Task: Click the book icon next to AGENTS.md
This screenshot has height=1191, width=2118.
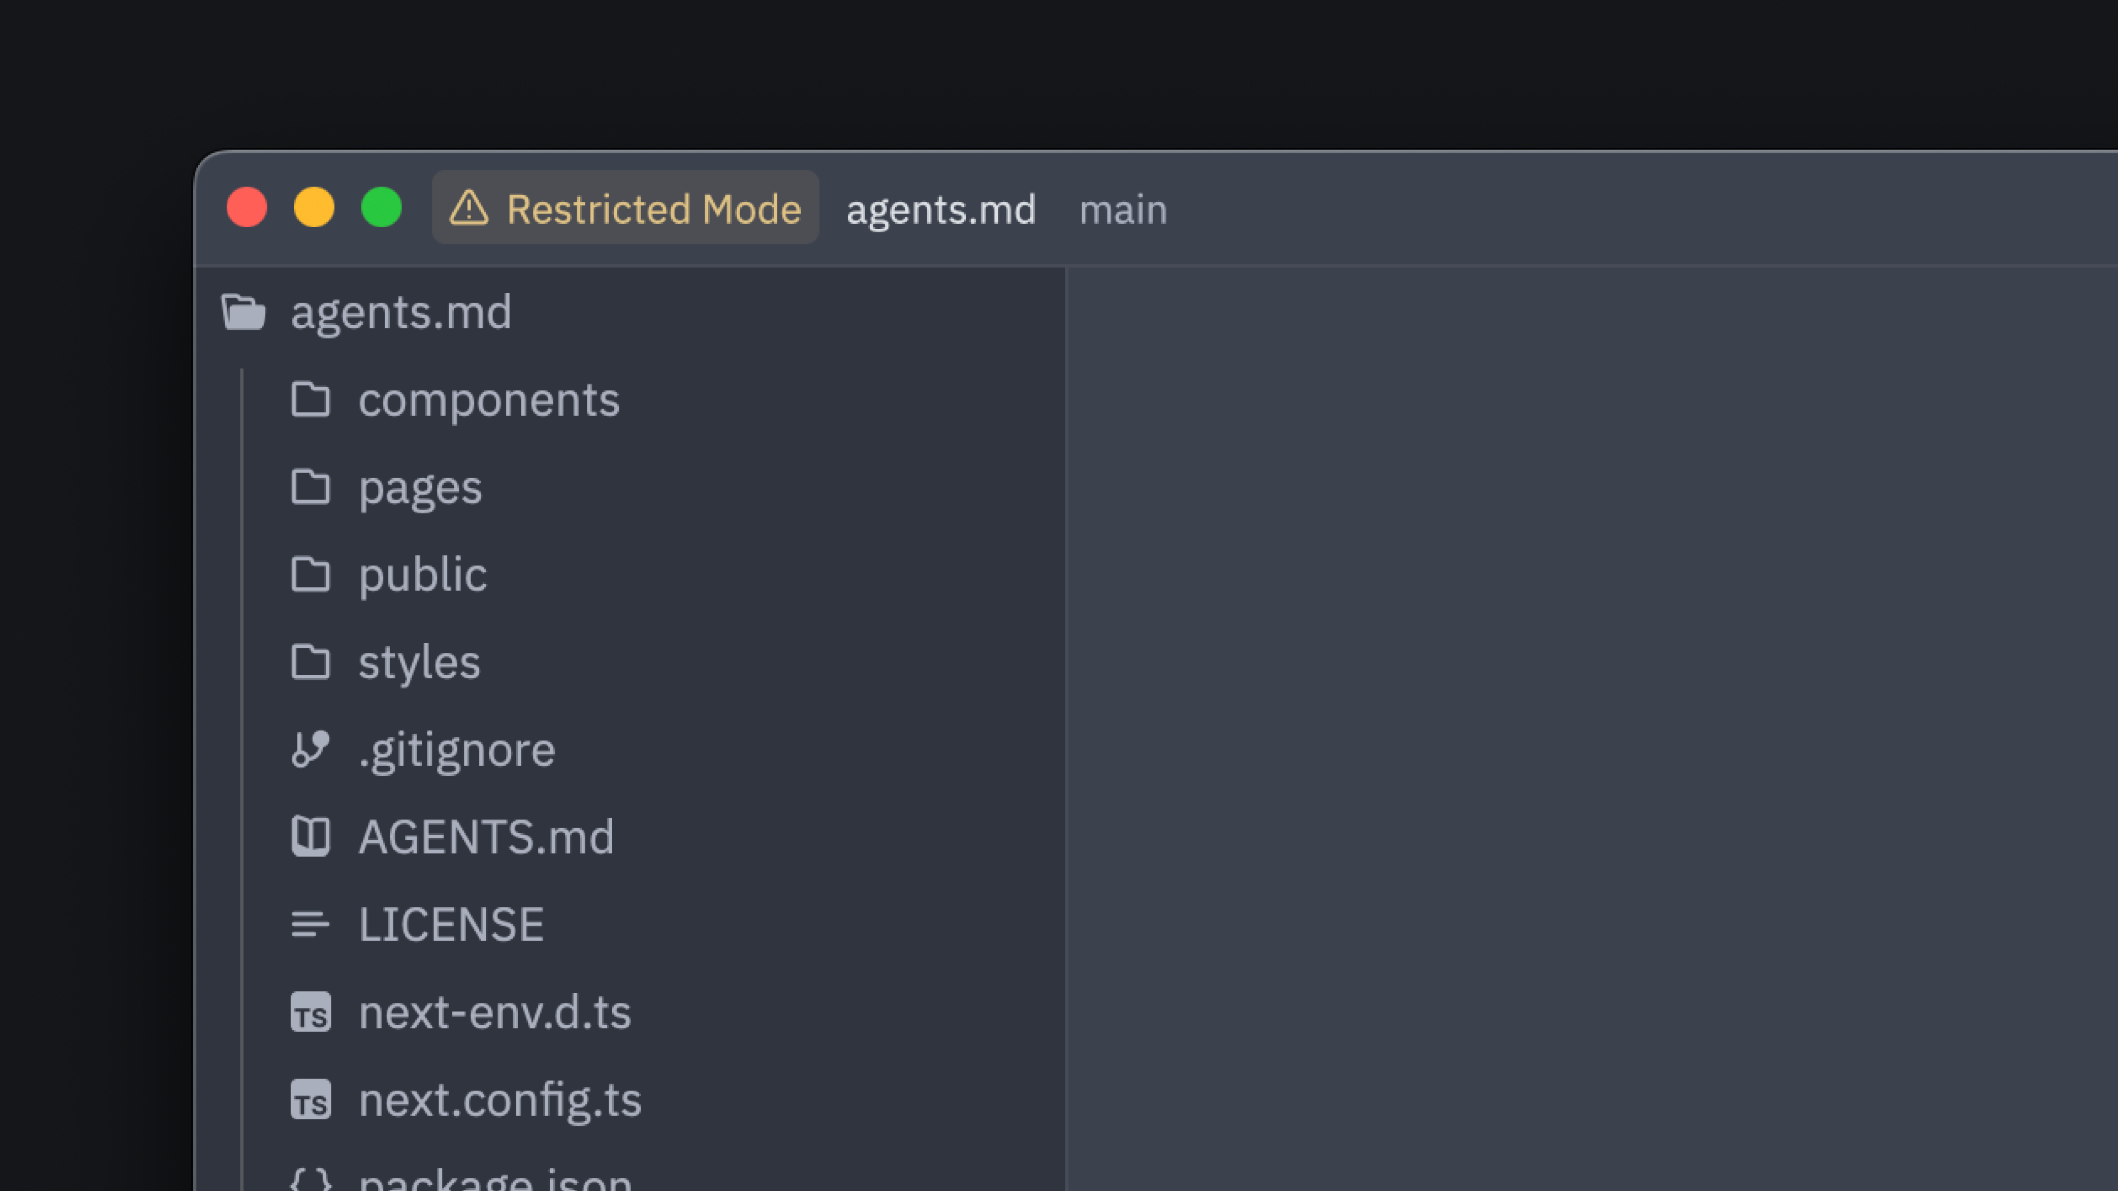Action: pyautogui.click(x=311, y=837)
